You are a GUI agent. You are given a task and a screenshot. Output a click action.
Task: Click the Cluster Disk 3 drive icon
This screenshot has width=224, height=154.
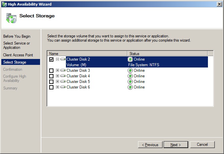63,70
